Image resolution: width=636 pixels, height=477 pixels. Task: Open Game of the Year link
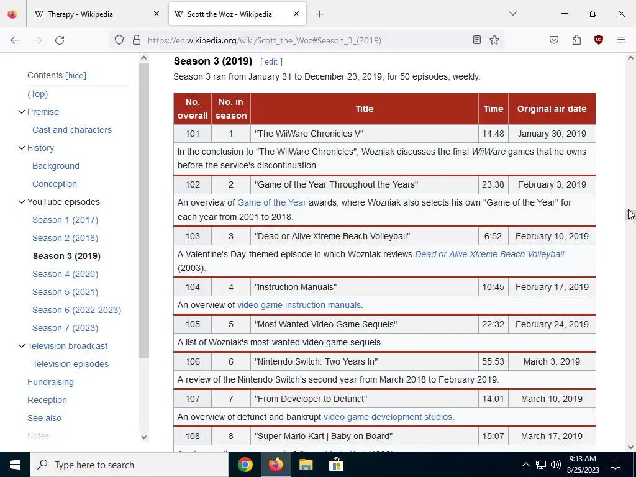tap(271, 202)
